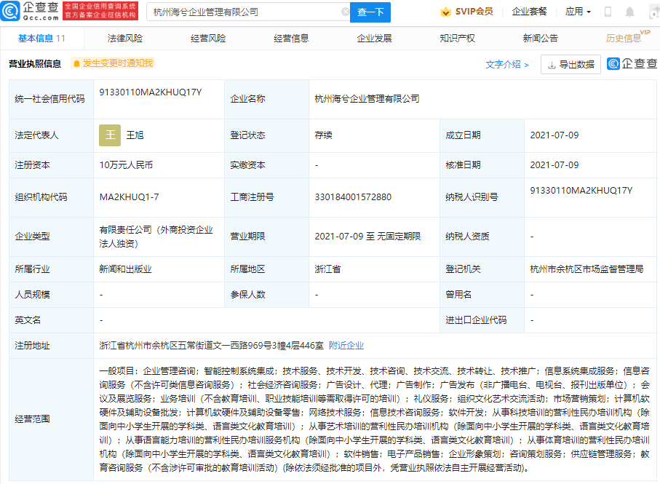Click the bell icon for 发生变更时通知我
The image size is (660, 484).
click(76, 64)
